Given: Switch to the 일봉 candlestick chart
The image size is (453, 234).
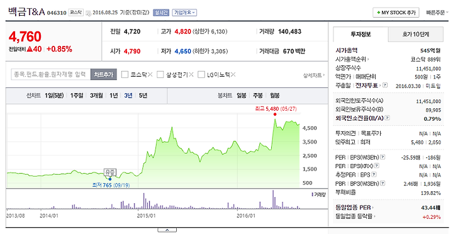Looking at the screenshot, I should pyautogui.click(x=242, y=96).
